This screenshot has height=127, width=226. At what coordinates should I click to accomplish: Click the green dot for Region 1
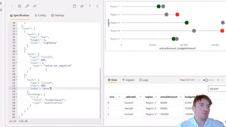(x=159, y=6)
